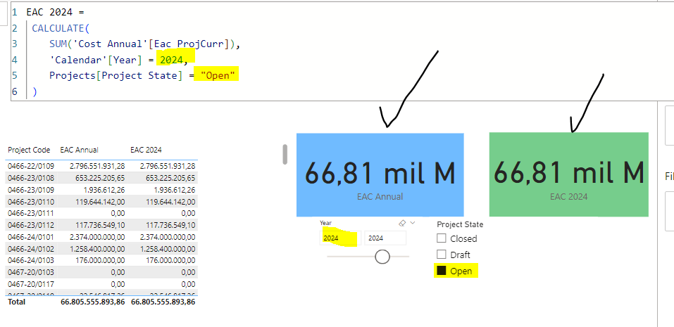Image resolution: width=674 pixels, height=327 pixels.
Task: Click EAC 2024 column value 119.644.142,00
Action: [x=170, y=201]
